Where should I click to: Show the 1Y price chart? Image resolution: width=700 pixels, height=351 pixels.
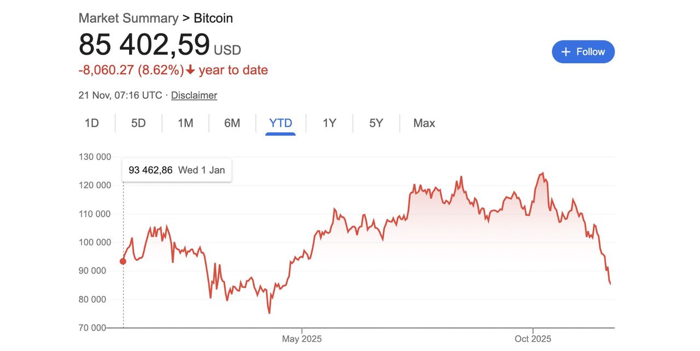[x=329, y=123]
